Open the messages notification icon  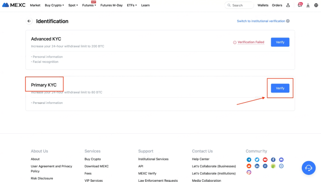click(300, 5)
